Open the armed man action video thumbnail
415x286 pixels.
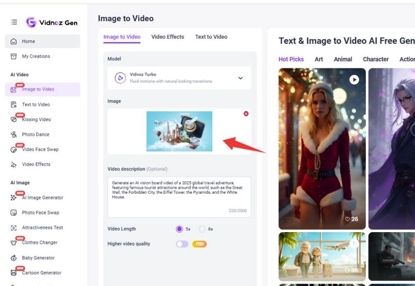point(392,256)
